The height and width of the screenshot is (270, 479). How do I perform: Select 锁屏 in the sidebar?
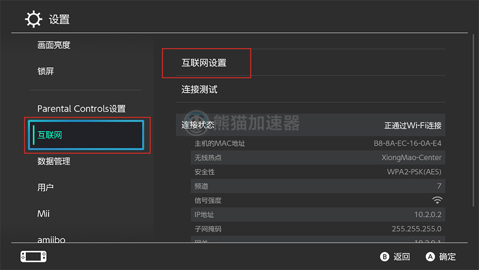(x=46, y=72)
